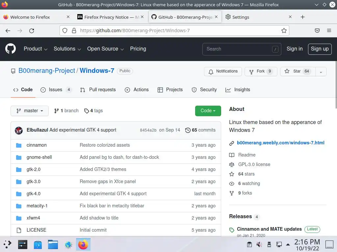
Task: Launch Discover software center from taskbar
Action: [x=38, y=244]
